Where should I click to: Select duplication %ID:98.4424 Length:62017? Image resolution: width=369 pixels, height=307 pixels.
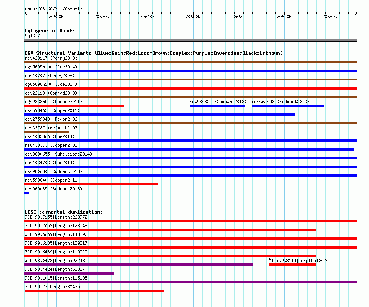click(x=55, y=269)
